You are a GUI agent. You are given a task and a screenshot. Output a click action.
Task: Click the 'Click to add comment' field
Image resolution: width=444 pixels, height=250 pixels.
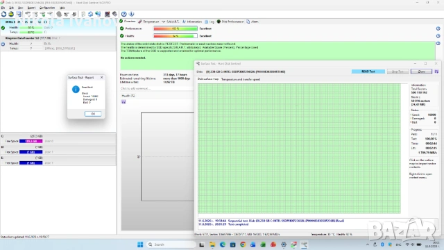point(157,88)
